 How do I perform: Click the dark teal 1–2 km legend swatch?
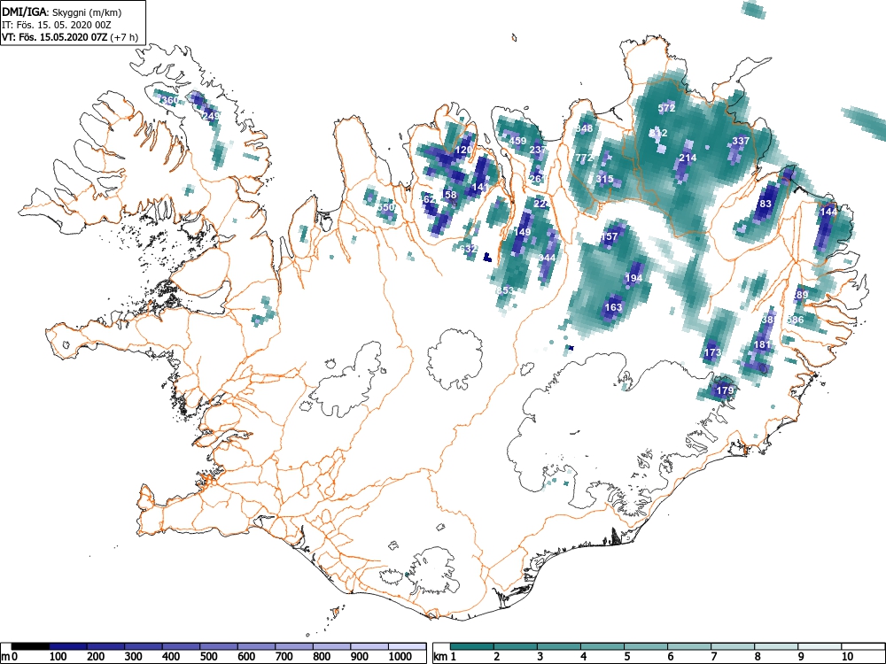click(x=472, y=646)
